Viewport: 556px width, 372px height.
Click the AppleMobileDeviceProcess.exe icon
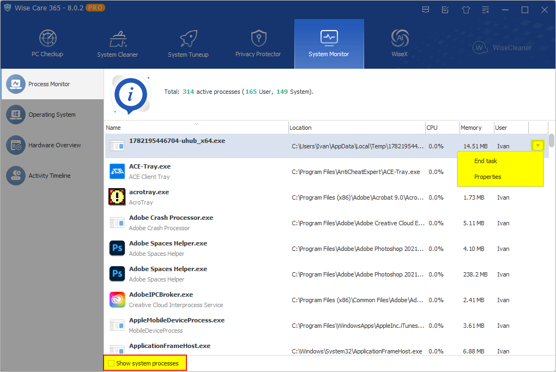[117, 325]
